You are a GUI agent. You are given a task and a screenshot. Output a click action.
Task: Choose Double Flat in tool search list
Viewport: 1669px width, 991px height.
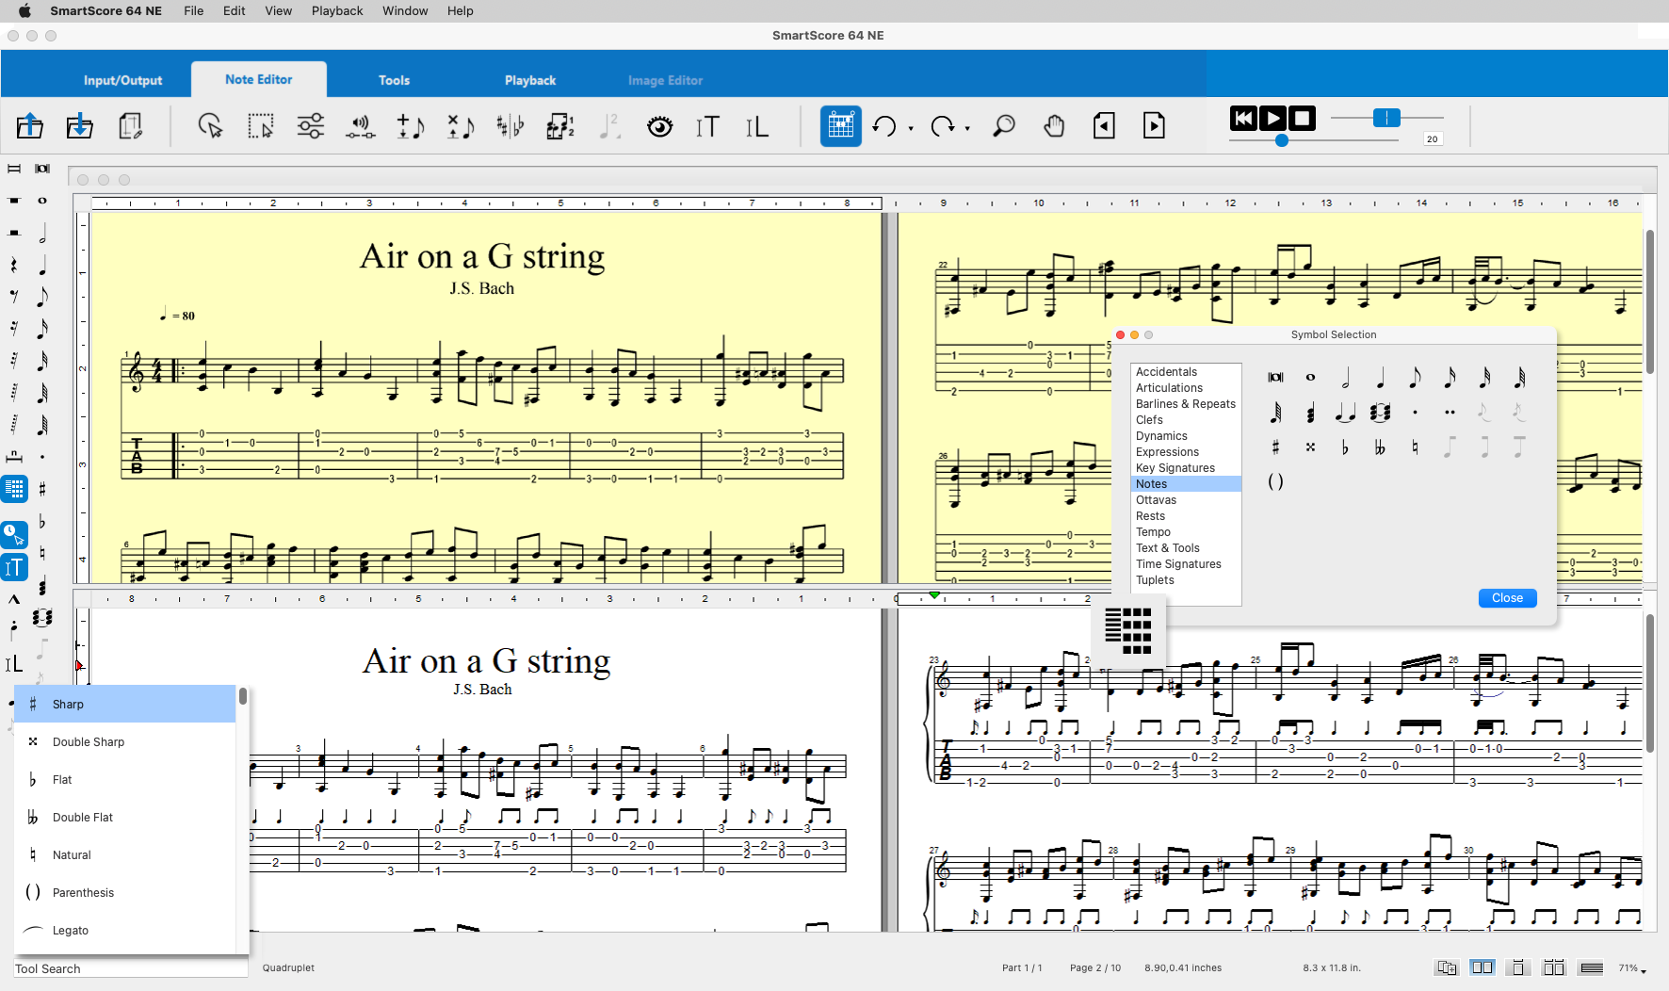coord(124,817)
